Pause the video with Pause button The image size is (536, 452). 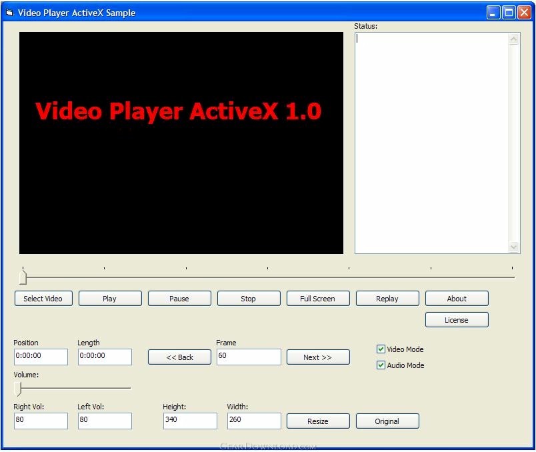coord(179,299)
